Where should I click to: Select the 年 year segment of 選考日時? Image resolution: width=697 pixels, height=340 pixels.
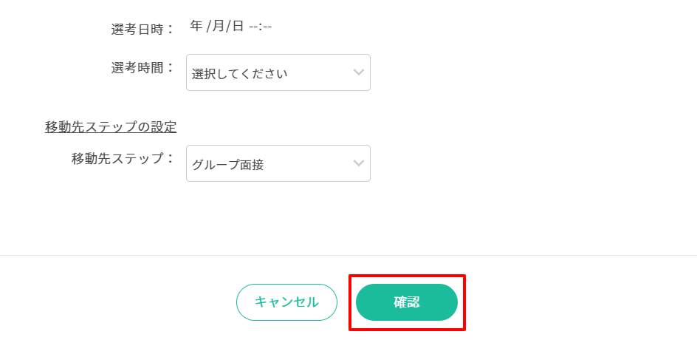[x=196, y=27]
